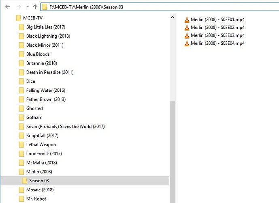The image size is (279, 203).
Task: Click the Merlin (2008) folder icon
Action: [x=21, y=172]
